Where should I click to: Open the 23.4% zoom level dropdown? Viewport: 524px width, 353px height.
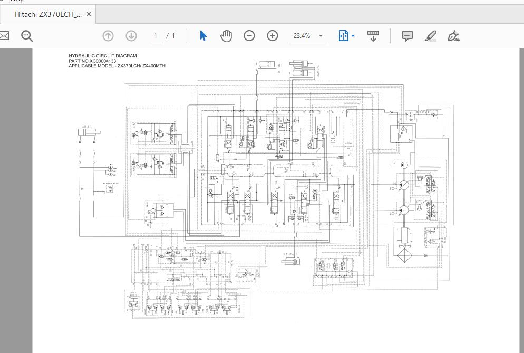pyautogui.click(x=321, y=36)
